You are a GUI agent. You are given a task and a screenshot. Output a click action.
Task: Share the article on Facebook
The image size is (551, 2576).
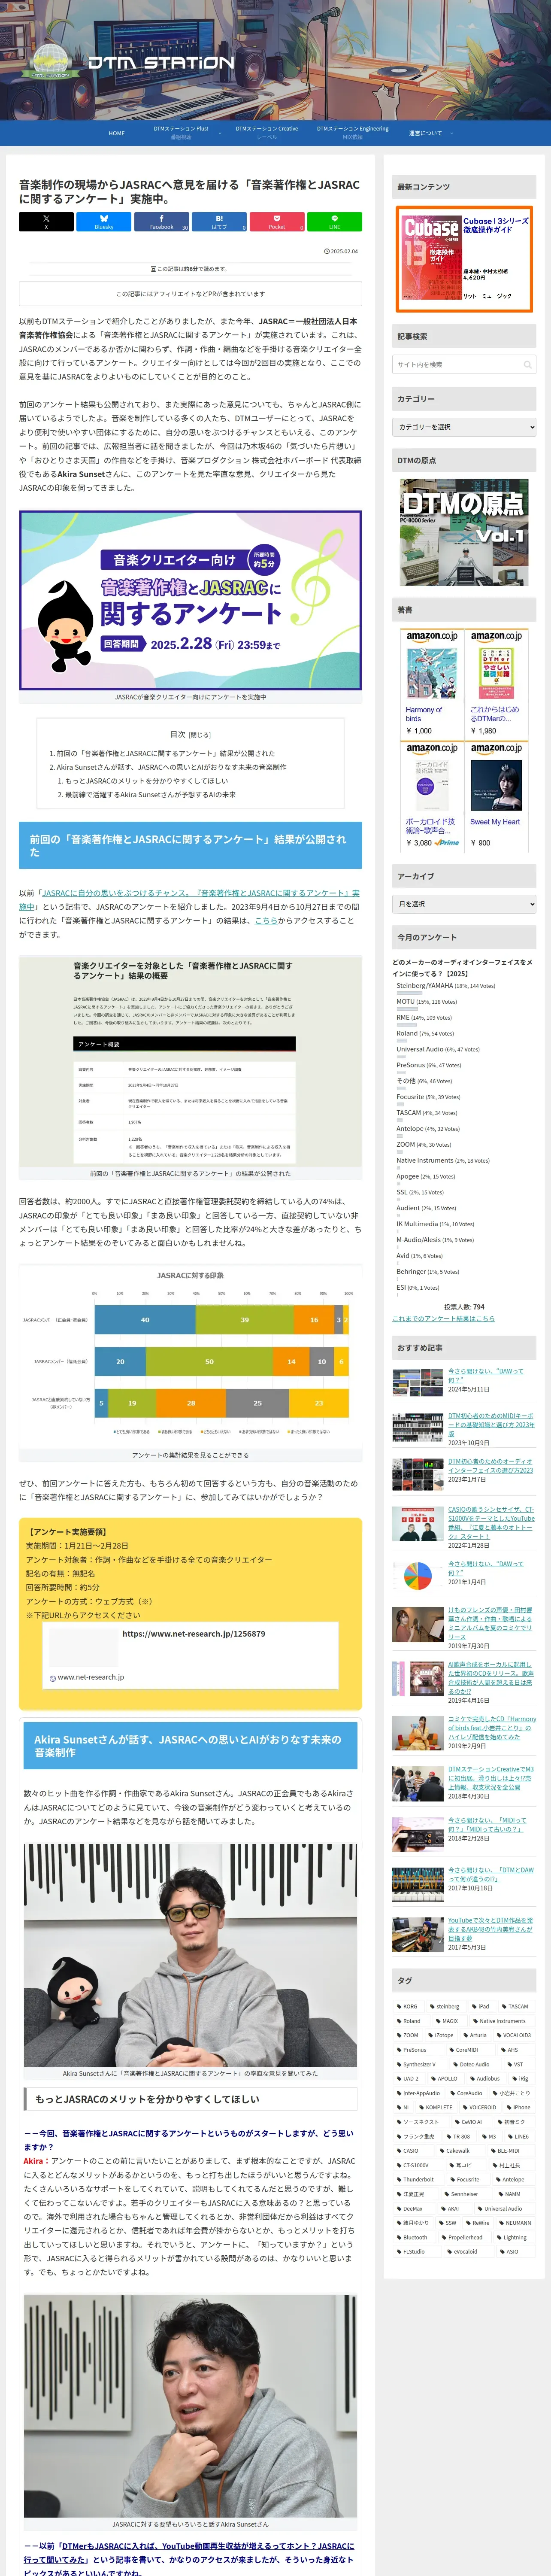coord(162,222)
